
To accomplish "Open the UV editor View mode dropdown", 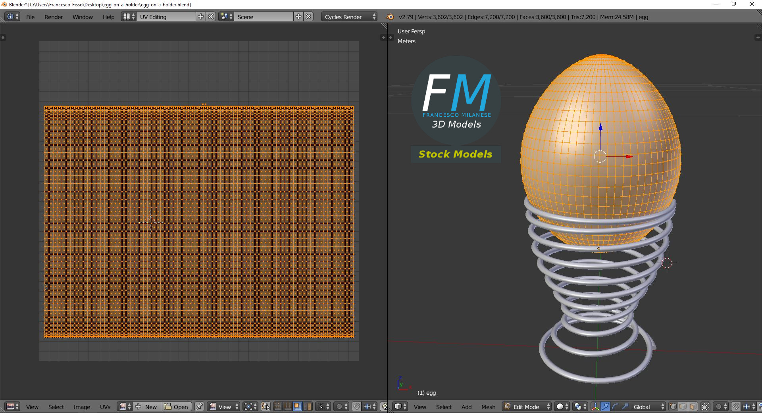I will 224,407.
